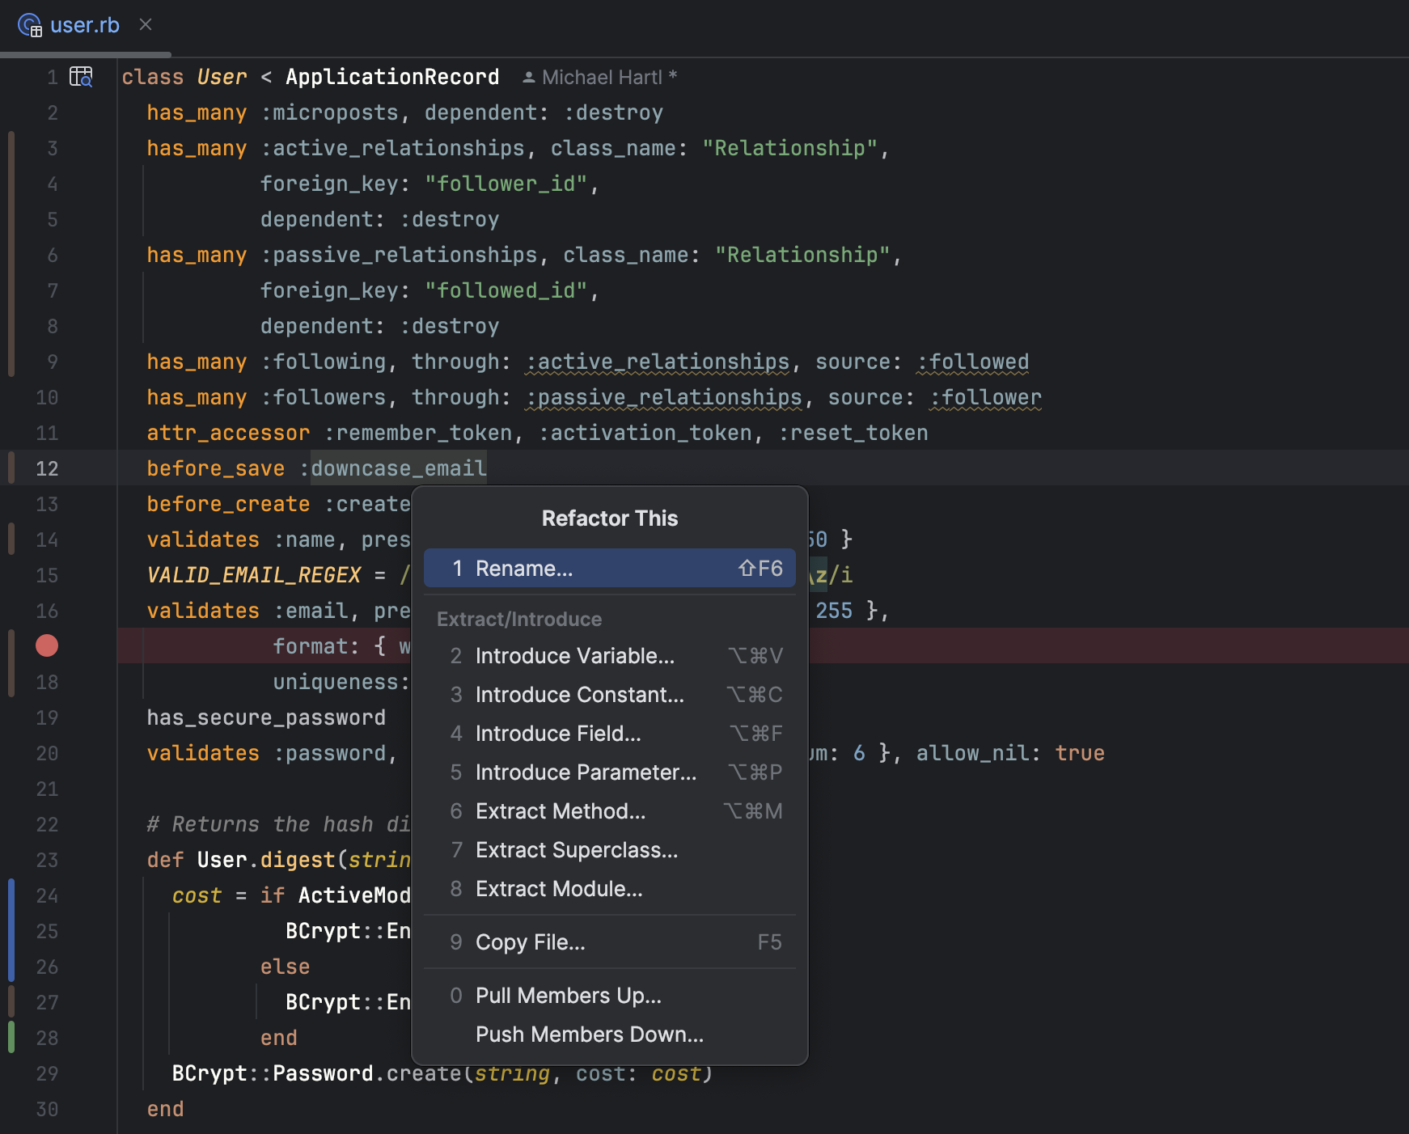The width and height of the screenshot is (1409, 1134).
Task: Click the modified-line marker next to line 12
Action: [x=12, y=468]
